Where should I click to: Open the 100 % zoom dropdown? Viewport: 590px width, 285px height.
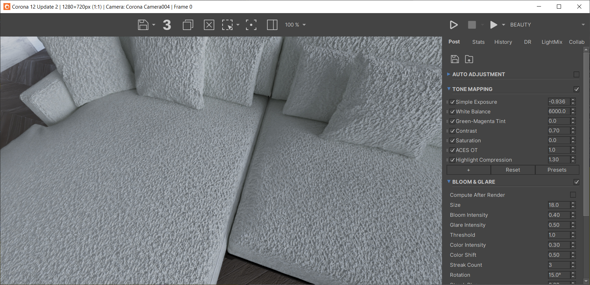(295, 25)
